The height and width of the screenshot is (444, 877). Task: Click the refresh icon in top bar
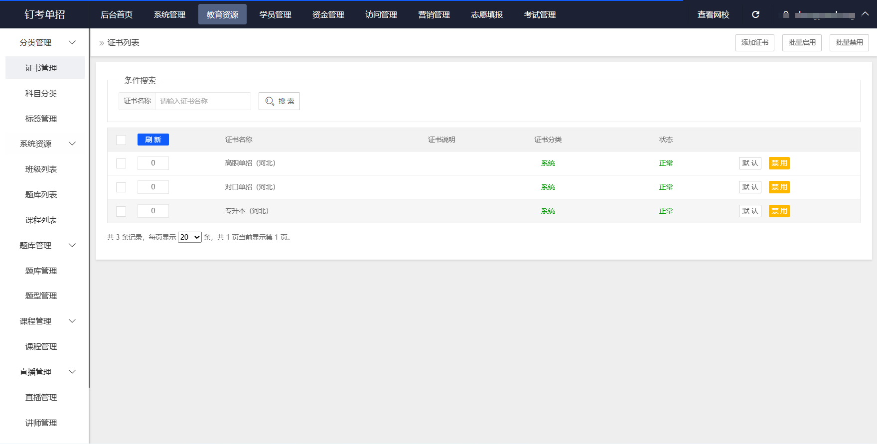tap(755, 14)
